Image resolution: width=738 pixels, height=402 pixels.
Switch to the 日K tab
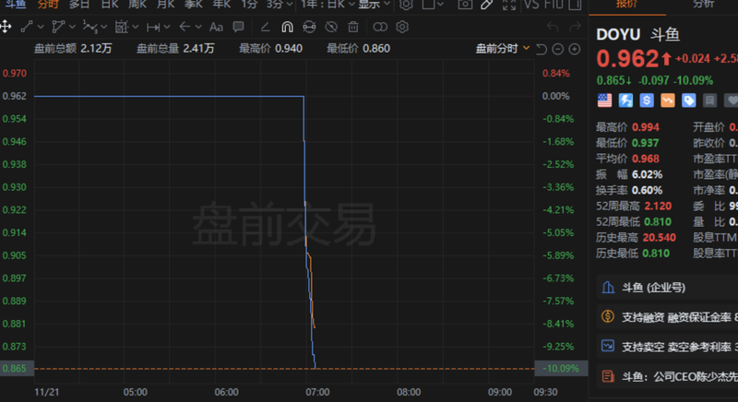(110, 5)
